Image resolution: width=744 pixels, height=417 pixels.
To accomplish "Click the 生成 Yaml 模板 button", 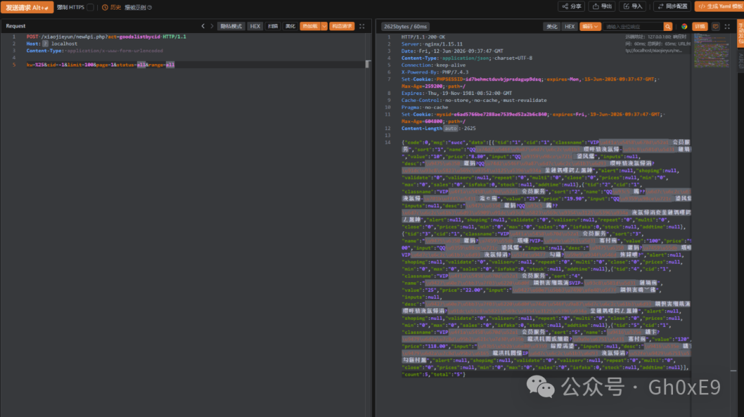I will coord(719,6).
